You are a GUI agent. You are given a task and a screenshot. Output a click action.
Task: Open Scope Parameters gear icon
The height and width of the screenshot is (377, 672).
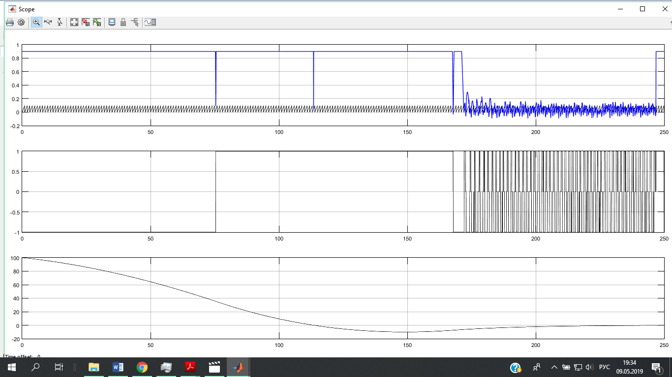point(21,22)
